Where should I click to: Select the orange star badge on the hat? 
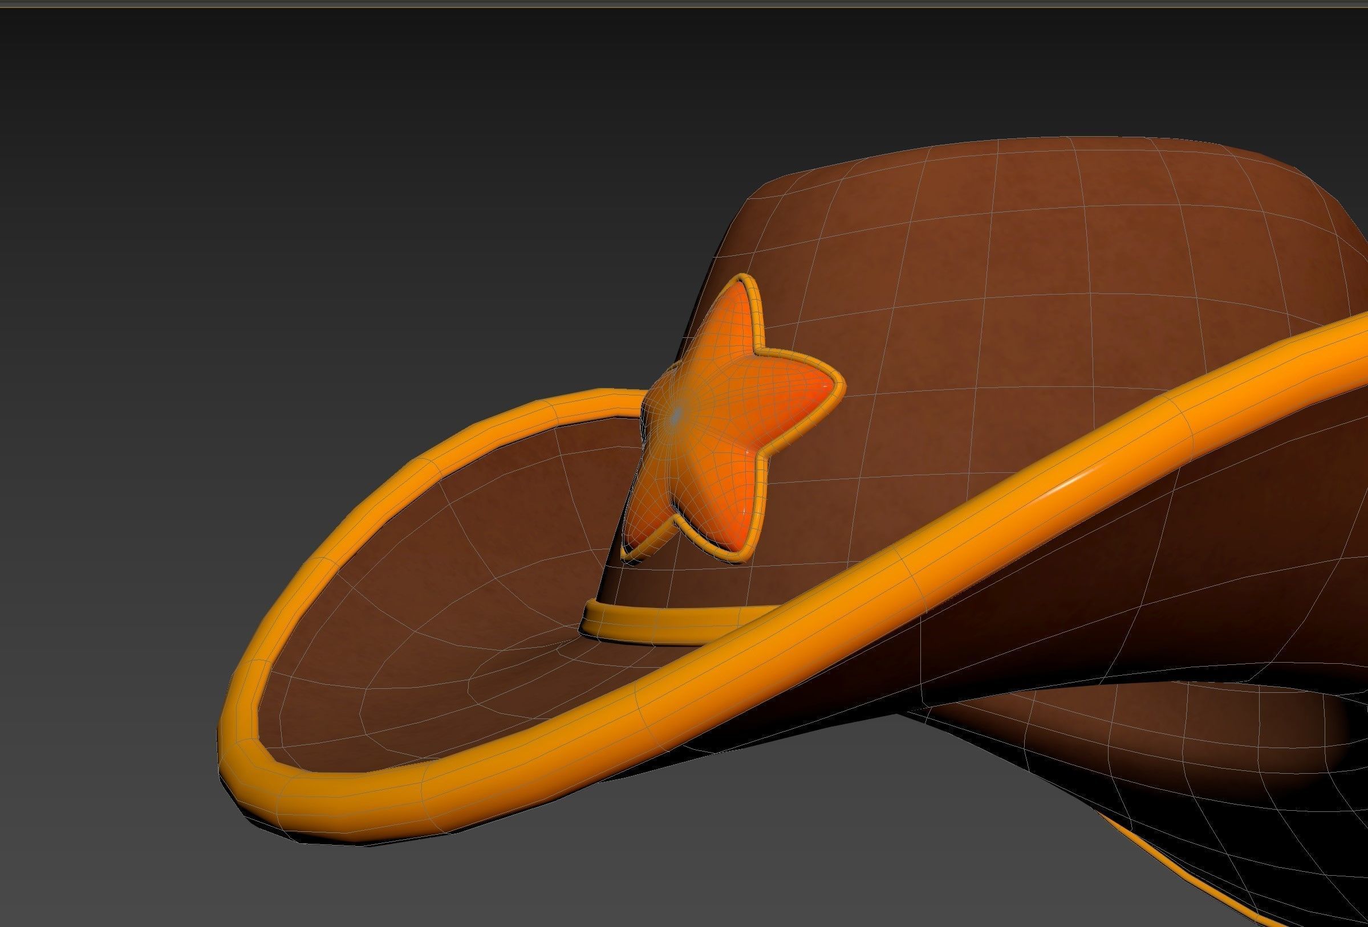pyautogui.click(x=732, y=420)
